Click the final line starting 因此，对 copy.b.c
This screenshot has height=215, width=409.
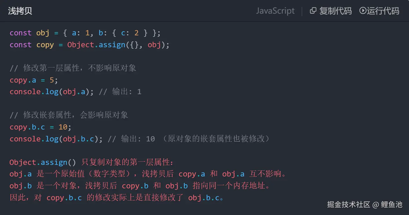tap(117, 198)
